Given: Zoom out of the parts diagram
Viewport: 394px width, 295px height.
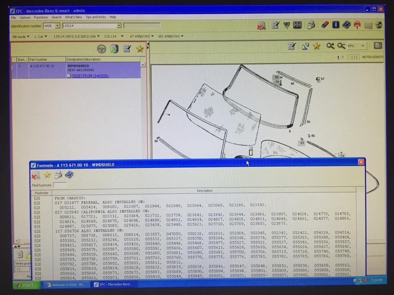Looking at the screenshot, I should (x=341, y=46).
